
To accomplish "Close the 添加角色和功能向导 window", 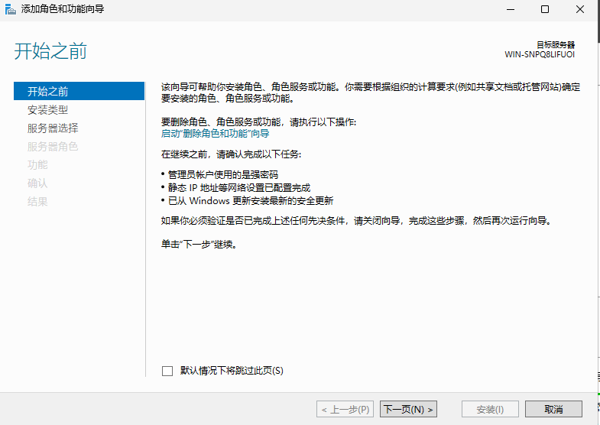I will coord(579,9).
